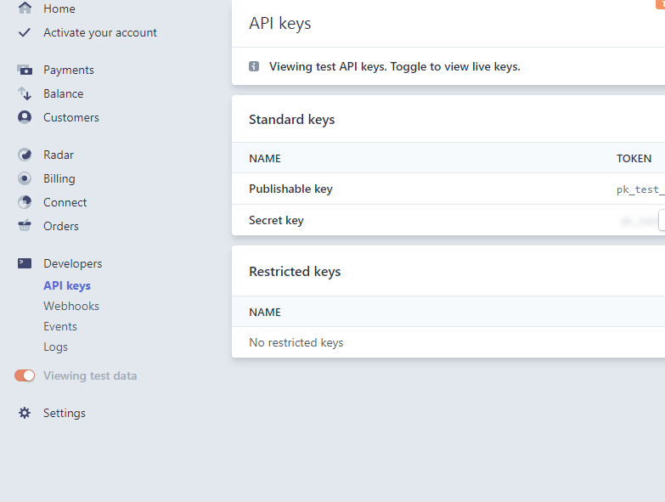Click the Balance arrows icon
665x502 pixels.
[x=25, y=93]
